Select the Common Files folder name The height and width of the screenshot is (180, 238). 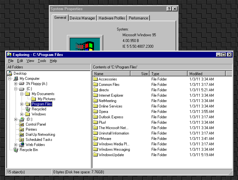(109, 85)
